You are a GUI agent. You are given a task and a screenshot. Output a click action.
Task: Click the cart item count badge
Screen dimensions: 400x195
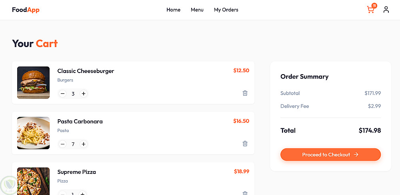[374, 6]
